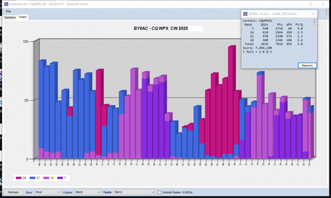Select the Graph tab

tap(23, 17)
